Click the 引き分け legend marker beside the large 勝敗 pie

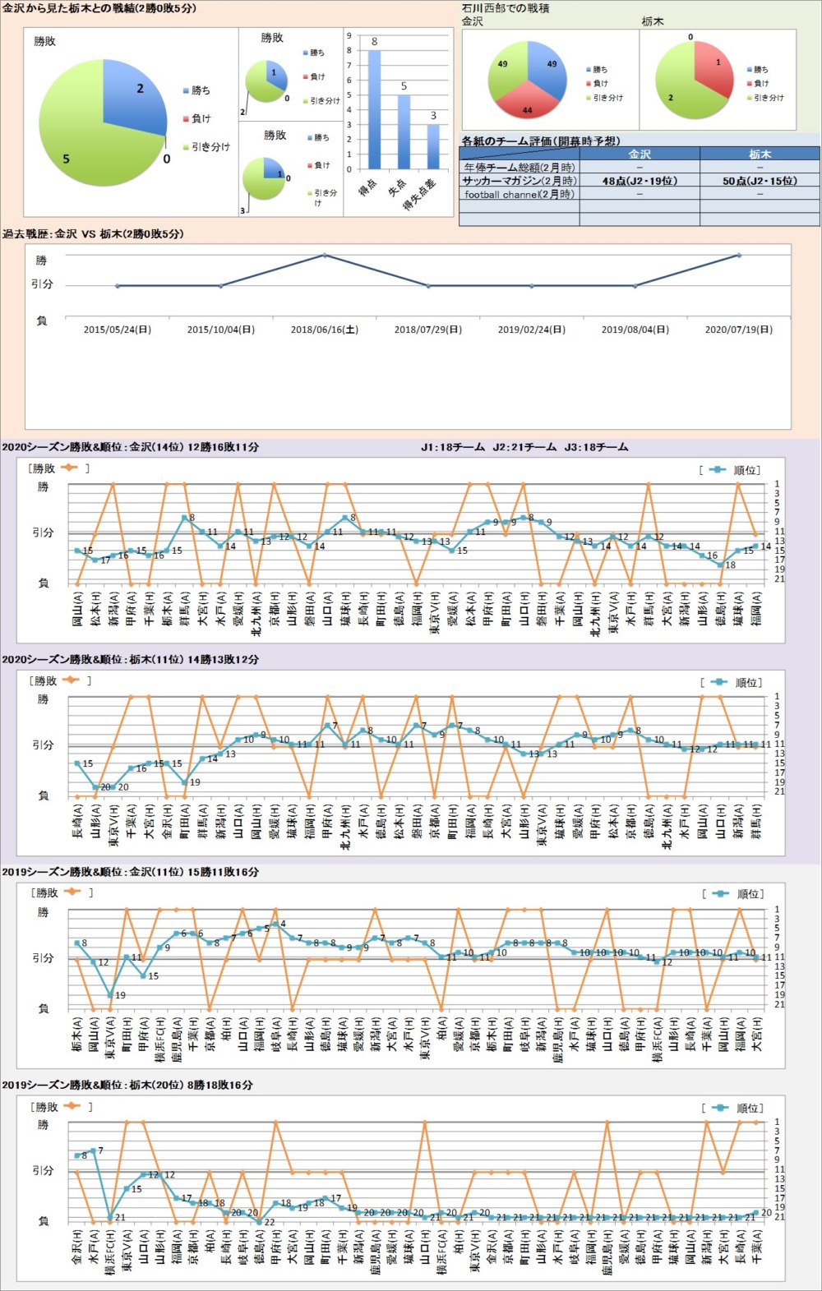(x=186, y=148)
